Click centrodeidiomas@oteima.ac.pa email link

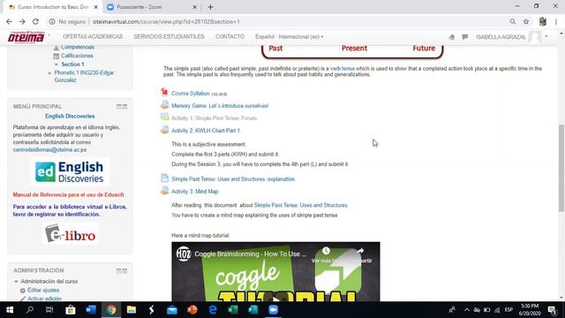click(49, 149)
